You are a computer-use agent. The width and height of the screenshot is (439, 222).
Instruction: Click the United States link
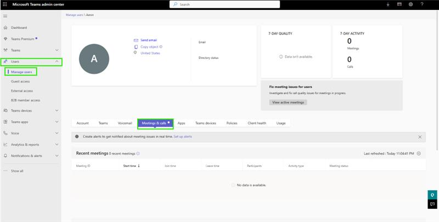[150, 53]
